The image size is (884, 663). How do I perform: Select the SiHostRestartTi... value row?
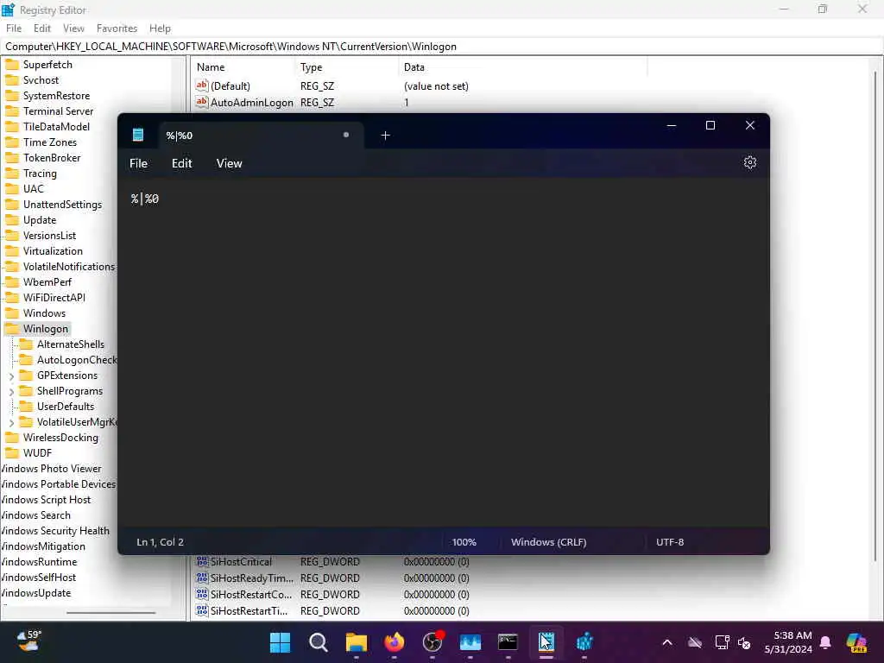[332, 610]
